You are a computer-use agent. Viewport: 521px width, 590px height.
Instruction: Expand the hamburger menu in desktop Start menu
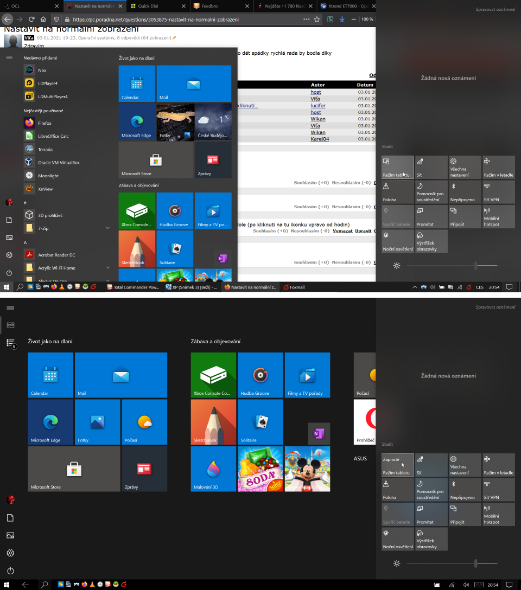(9, 57)
